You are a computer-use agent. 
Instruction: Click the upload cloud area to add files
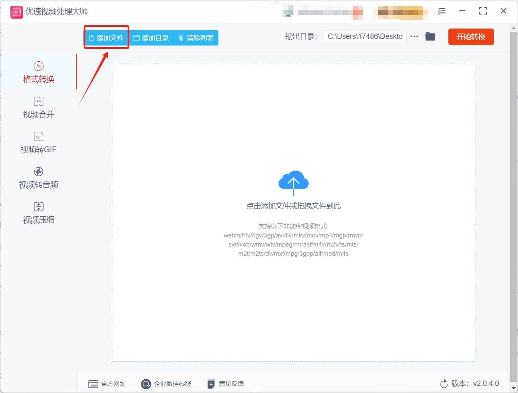(x=293, y=183)
